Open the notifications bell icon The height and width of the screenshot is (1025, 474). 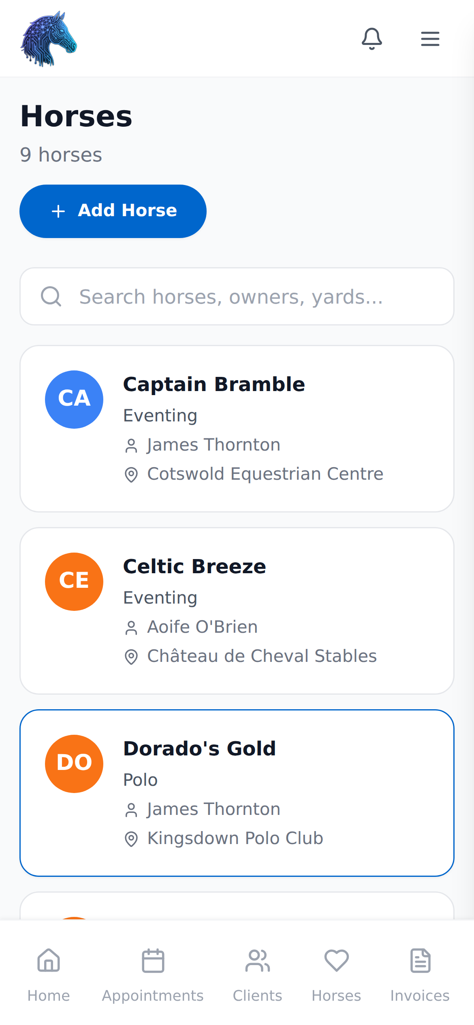[372, 38]
